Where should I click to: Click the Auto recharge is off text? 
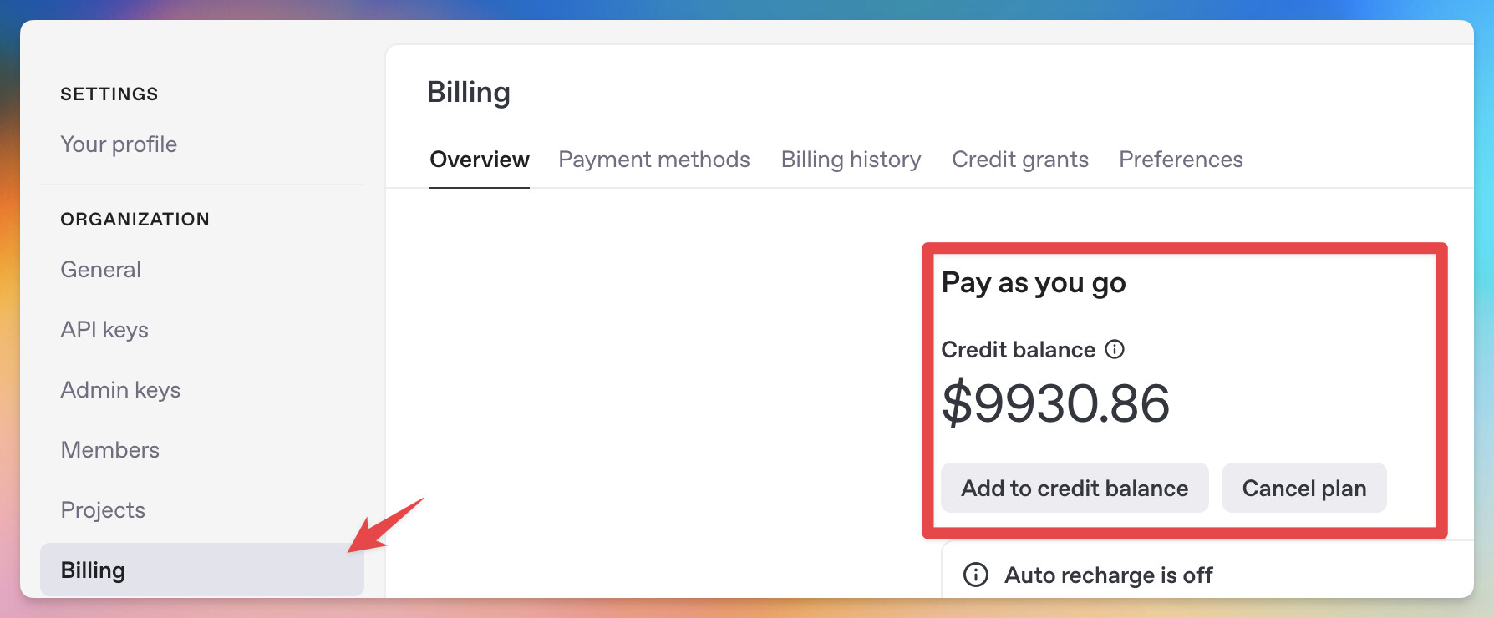coord(1109,575)
